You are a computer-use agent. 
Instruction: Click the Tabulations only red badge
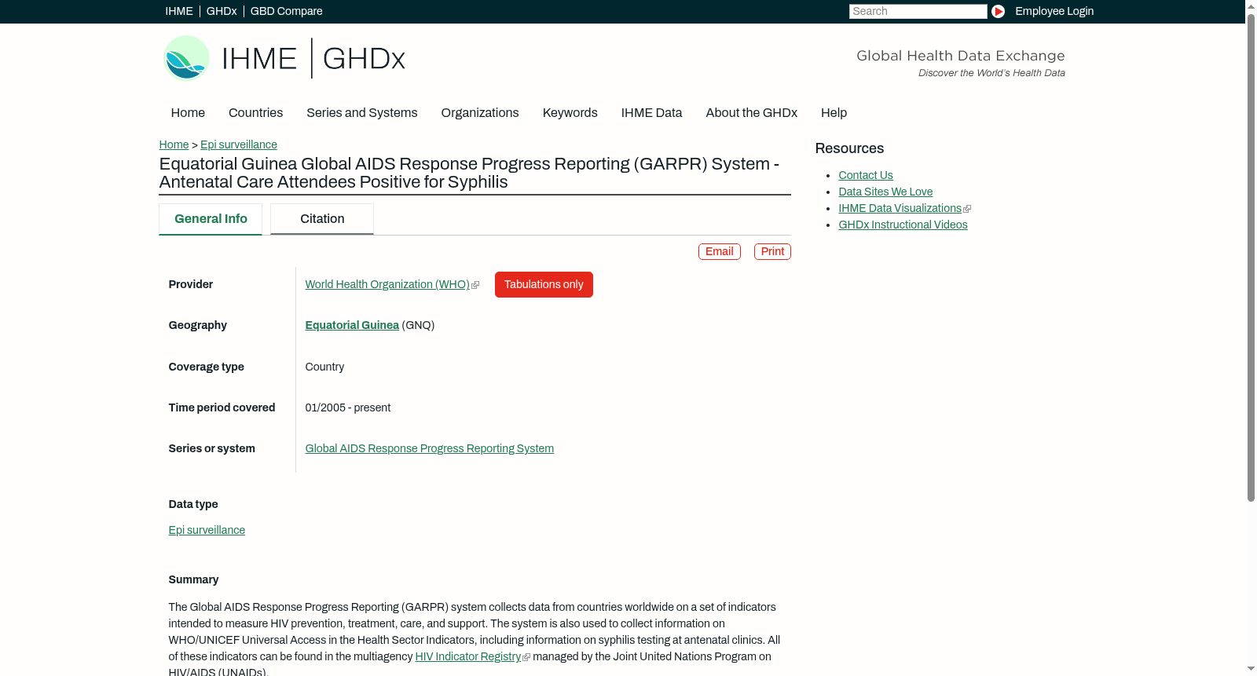544,284
